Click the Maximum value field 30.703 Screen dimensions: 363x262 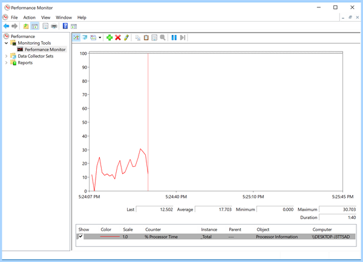pyautogui.click(x=338, y=209)
